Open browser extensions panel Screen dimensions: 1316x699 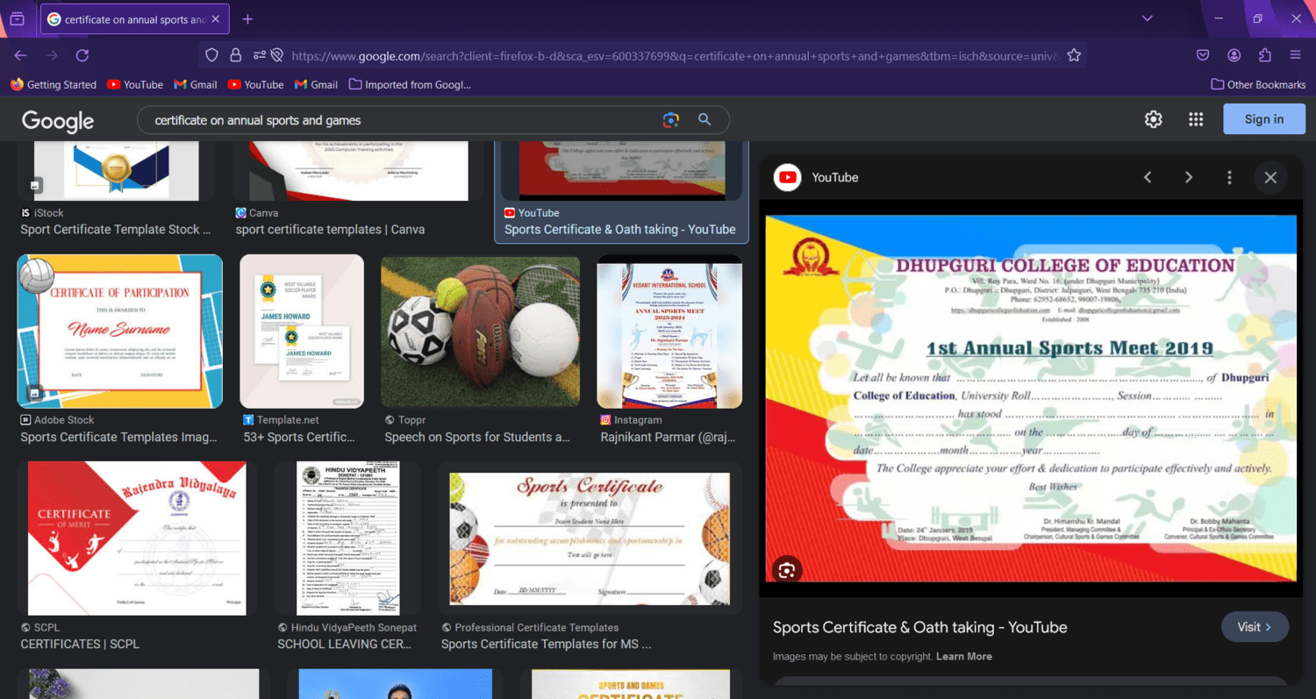pos(1264,55)
